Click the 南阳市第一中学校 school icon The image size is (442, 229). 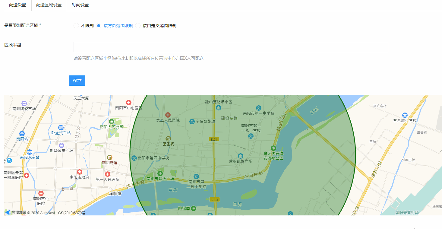click(258, 108)
